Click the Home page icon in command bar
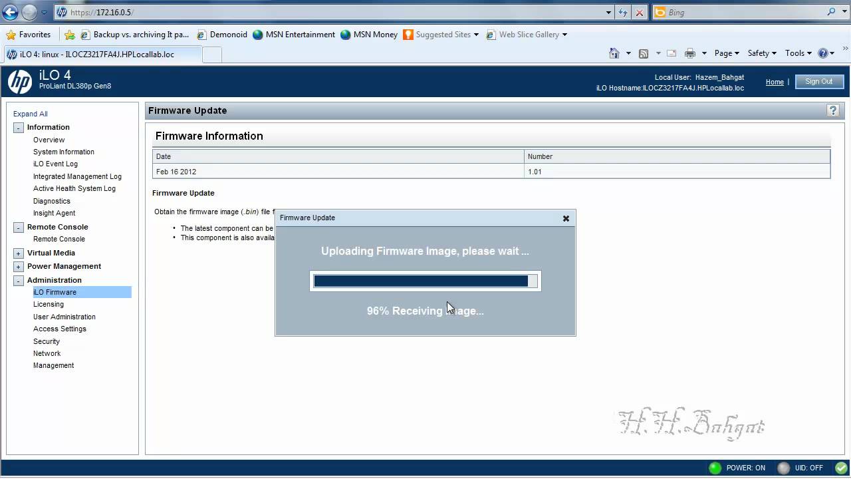The image size is (851, 479). [614, 53]
